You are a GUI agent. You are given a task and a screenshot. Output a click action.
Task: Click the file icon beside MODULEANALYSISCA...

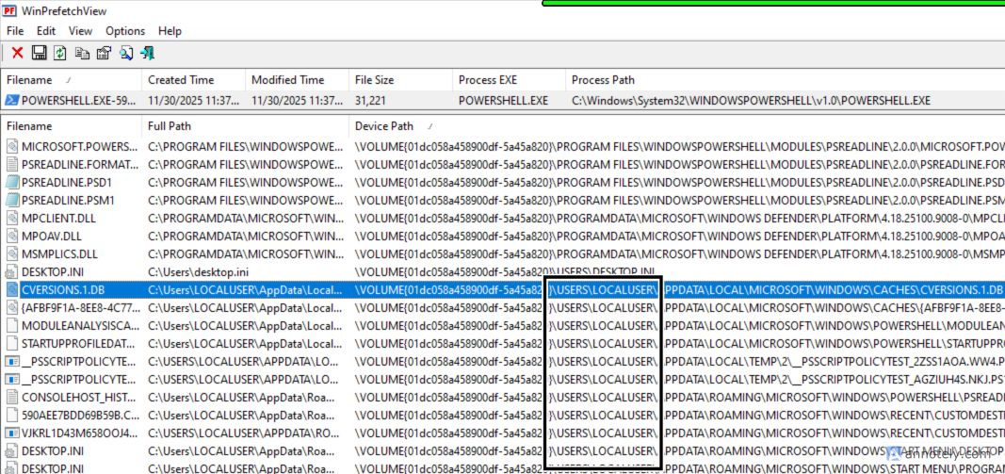pos(11,325)
